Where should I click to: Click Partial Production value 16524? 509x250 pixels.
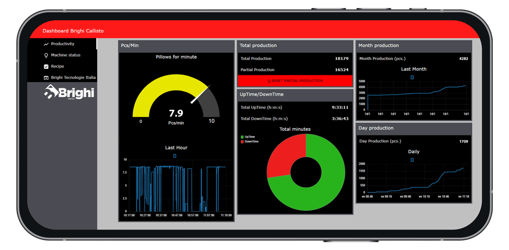[342, 70]
